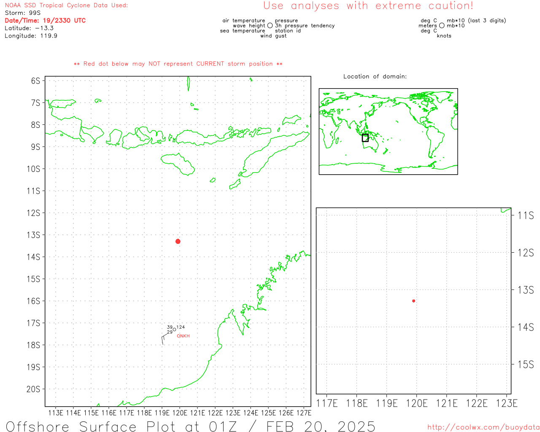Viewport: 540px width, 432px height.
Task: Click the sea temperature value 29
Action: [x=170, y=332]
